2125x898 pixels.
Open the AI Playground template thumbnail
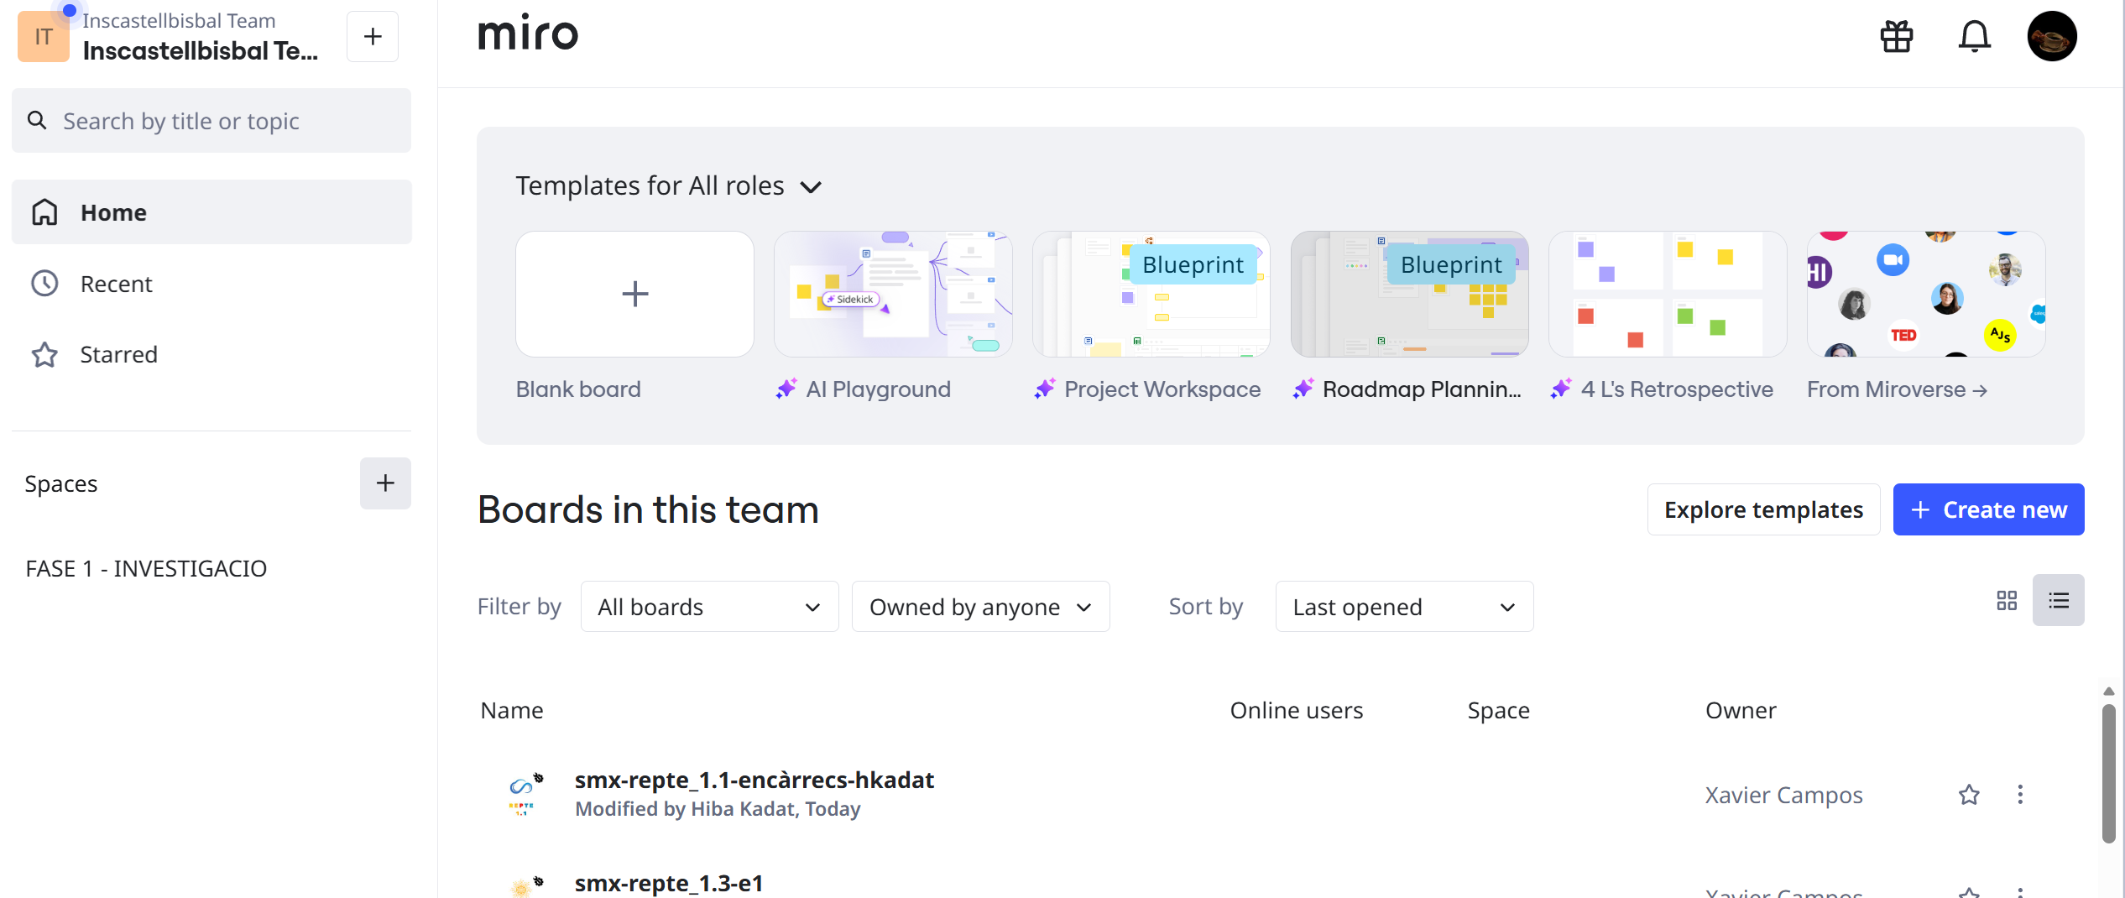893,294
